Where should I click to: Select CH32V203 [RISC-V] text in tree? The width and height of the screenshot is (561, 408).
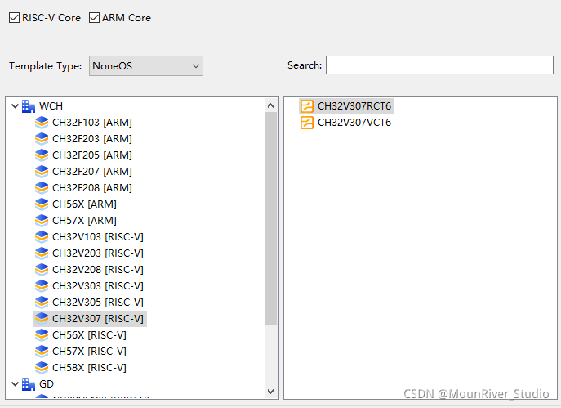(98, 253)
